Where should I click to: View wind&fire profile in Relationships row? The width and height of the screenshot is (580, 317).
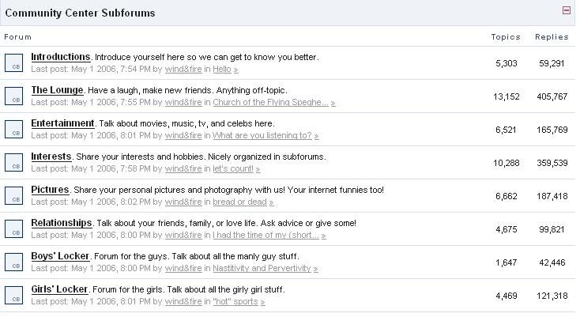point(183,236)
